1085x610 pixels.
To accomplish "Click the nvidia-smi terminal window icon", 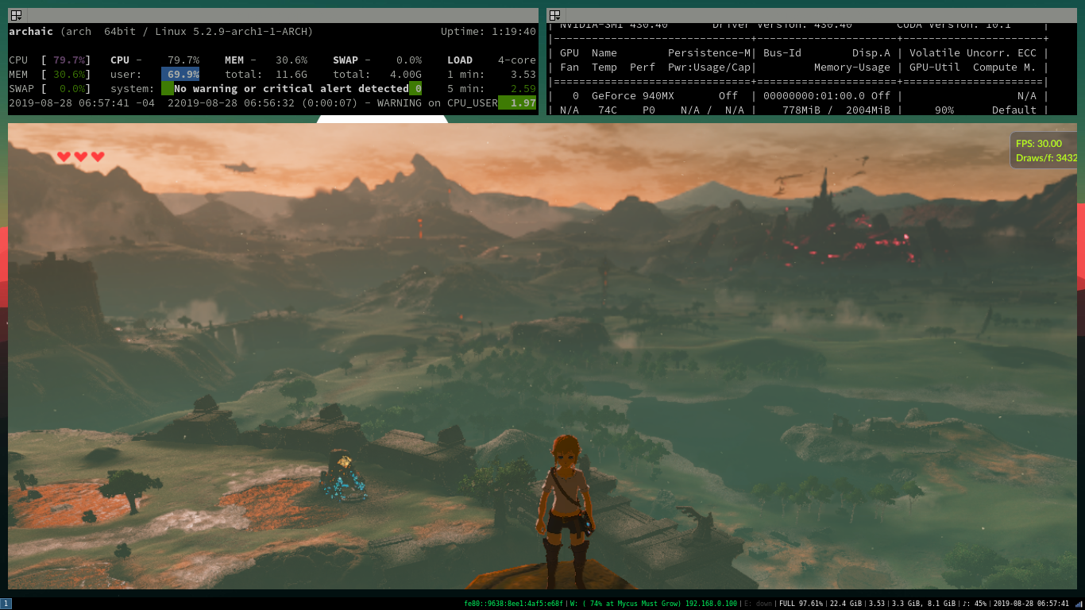I will point(555,14).
